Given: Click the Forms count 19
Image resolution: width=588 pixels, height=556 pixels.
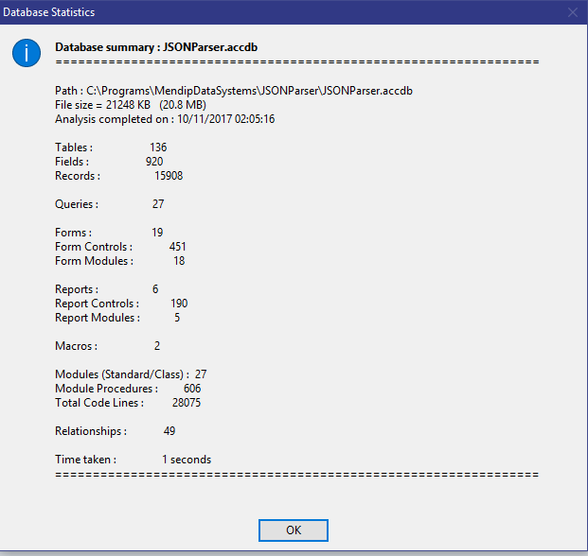Looking at the screenshot, I should point(157,233).
